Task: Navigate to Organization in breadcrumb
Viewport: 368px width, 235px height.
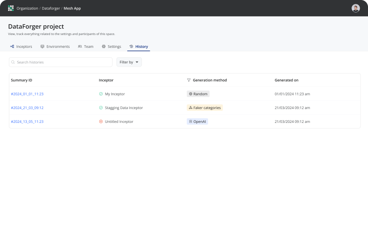Action: click(x=27, y=8)
